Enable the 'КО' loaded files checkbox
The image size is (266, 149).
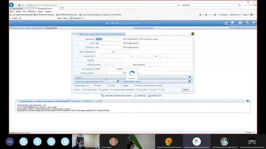160,89
